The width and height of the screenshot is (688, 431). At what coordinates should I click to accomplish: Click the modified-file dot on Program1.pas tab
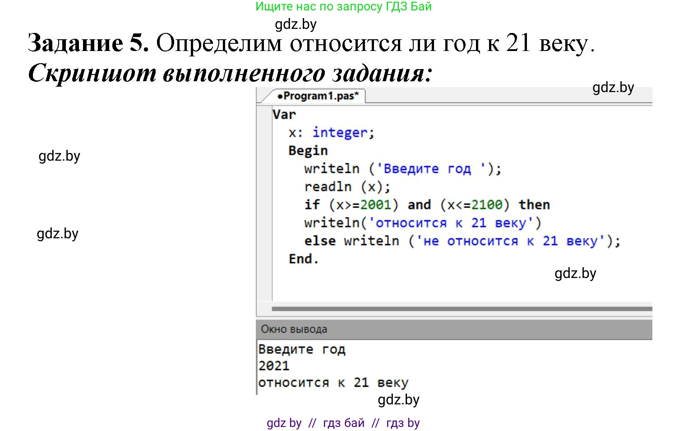coord(280,96)
